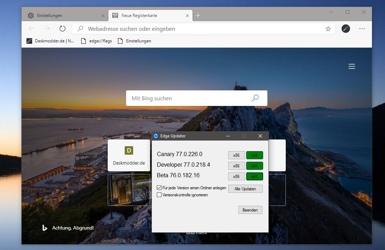Image resolution: width=385 pixels, height=250 pixels.
Task: Click 'Beta 76.0.182.16' version text
Action: pos(178,175)
